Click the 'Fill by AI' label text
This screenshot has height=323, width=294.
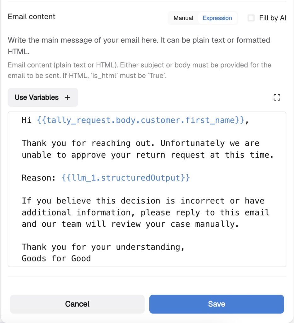coord(272,18)
